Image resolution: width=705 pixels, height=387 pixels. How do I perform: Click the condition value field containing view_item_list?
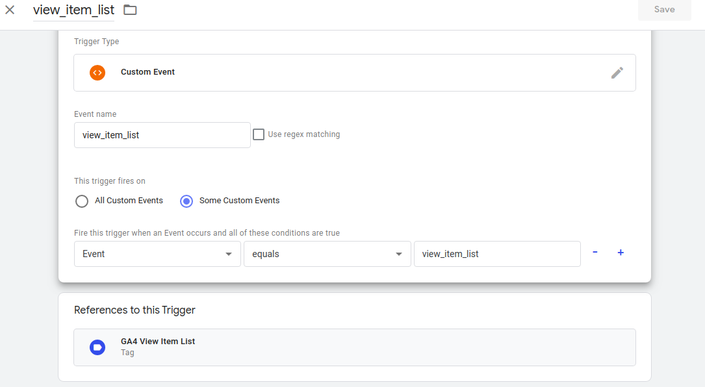[496, 254]
